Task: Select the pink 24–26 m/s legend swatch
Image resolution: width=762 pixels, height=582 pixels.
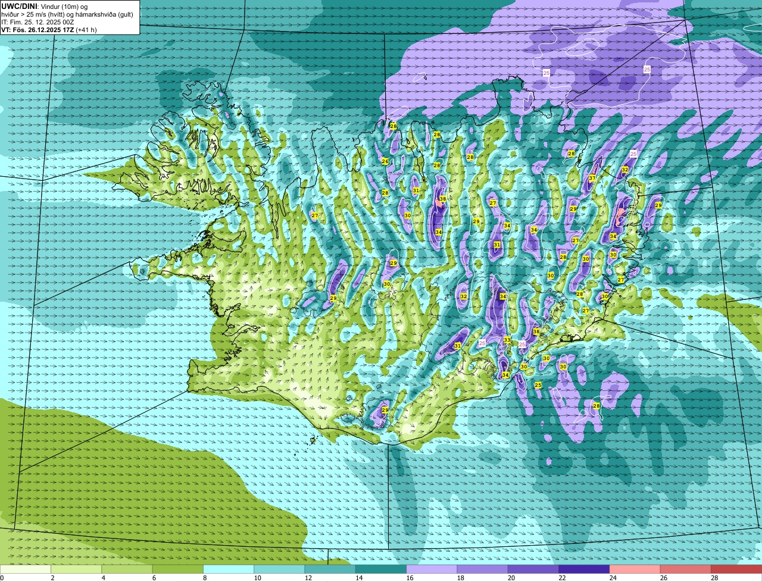Action: pos(635,569)
